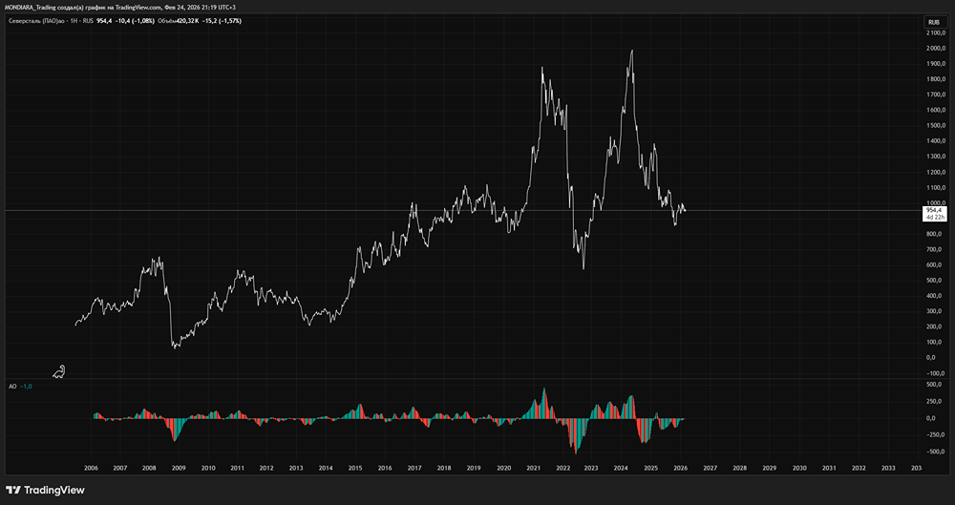Click the 2024 label on time axis
Screen dimensions: 955x505
622,469
